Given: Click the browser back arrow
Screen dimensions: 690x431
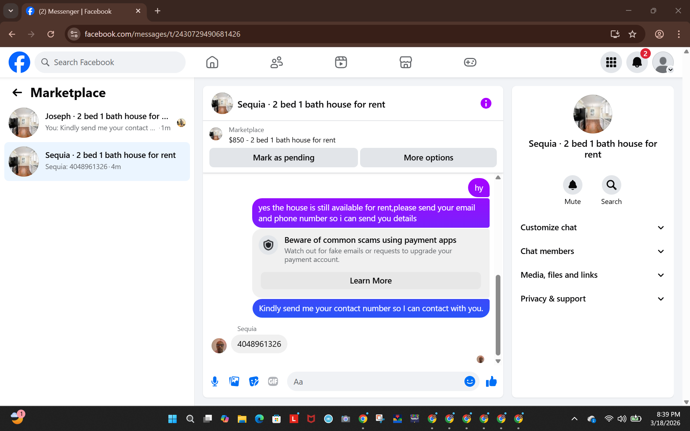Looking at the screenshot, I should tap(12, 34).
